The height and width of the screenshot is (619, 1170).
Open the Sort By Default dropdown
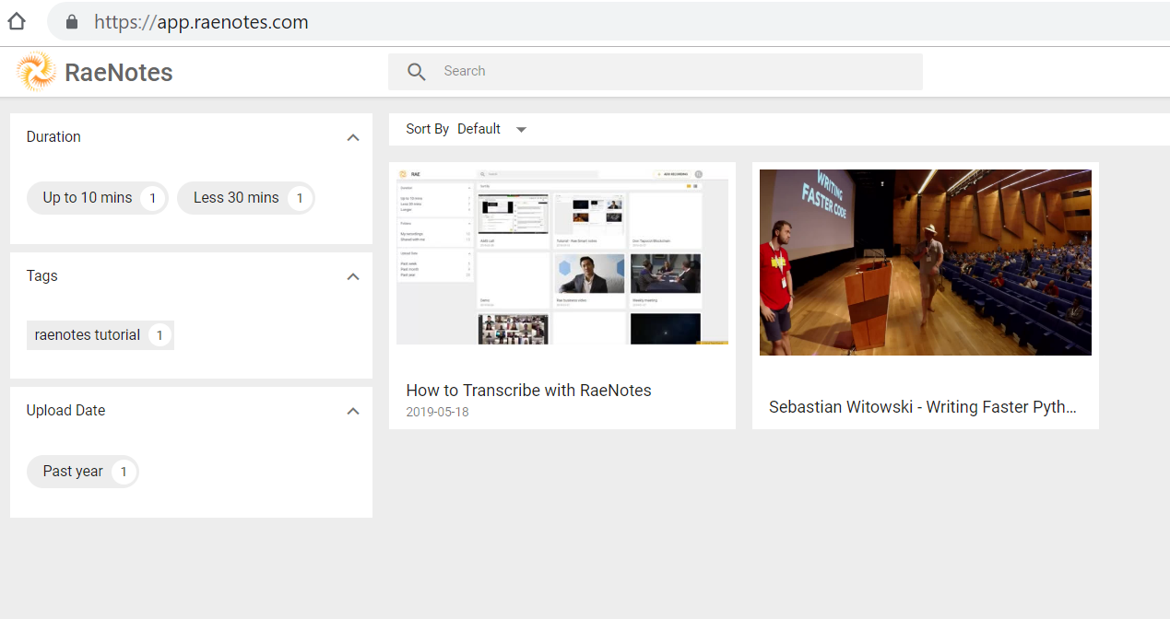click(492, 129)
